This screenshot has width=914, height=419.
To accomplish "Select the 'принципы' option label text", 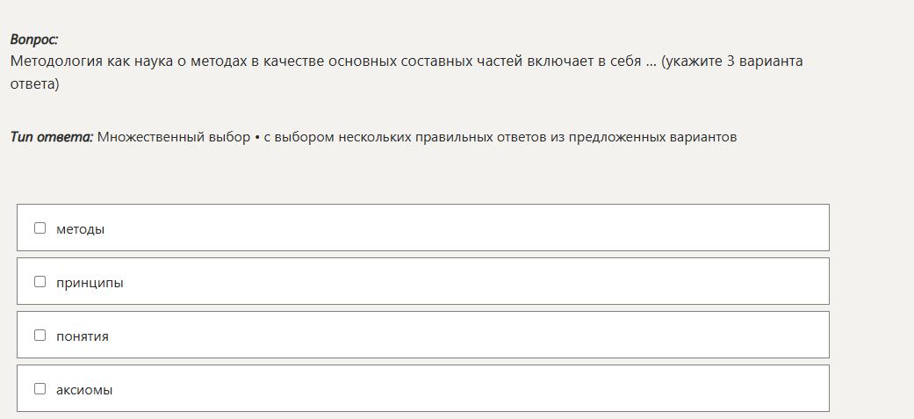I will point(90,282).
